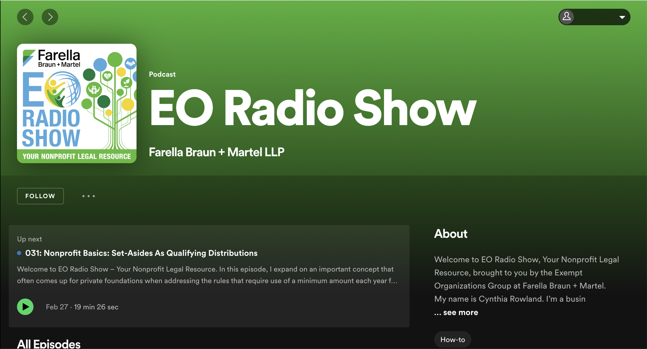Follow the EO Radio Show podcast

[x=40, y=196]
